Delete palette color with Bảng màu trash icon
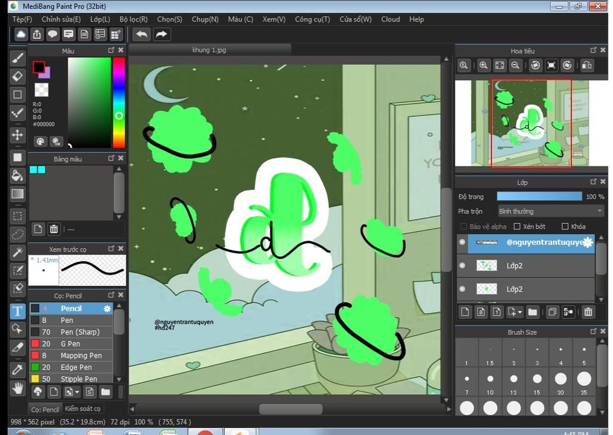The height and width of the screenshot is (435, 613). pos(54,229)
